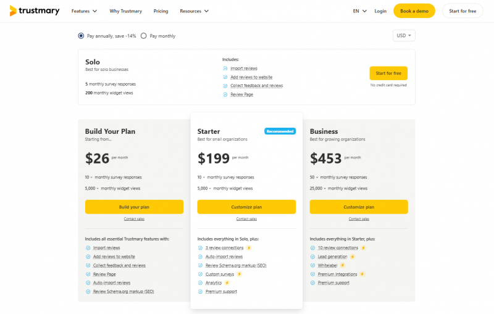The height and width of the screenshot is (314, 494).
Task: Click Customize plan under Starter
Action: click(x=246, y=207)
